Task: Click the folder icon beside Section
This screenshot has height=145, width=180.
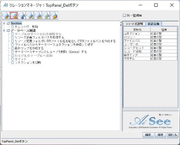Action: click(8, 23)
